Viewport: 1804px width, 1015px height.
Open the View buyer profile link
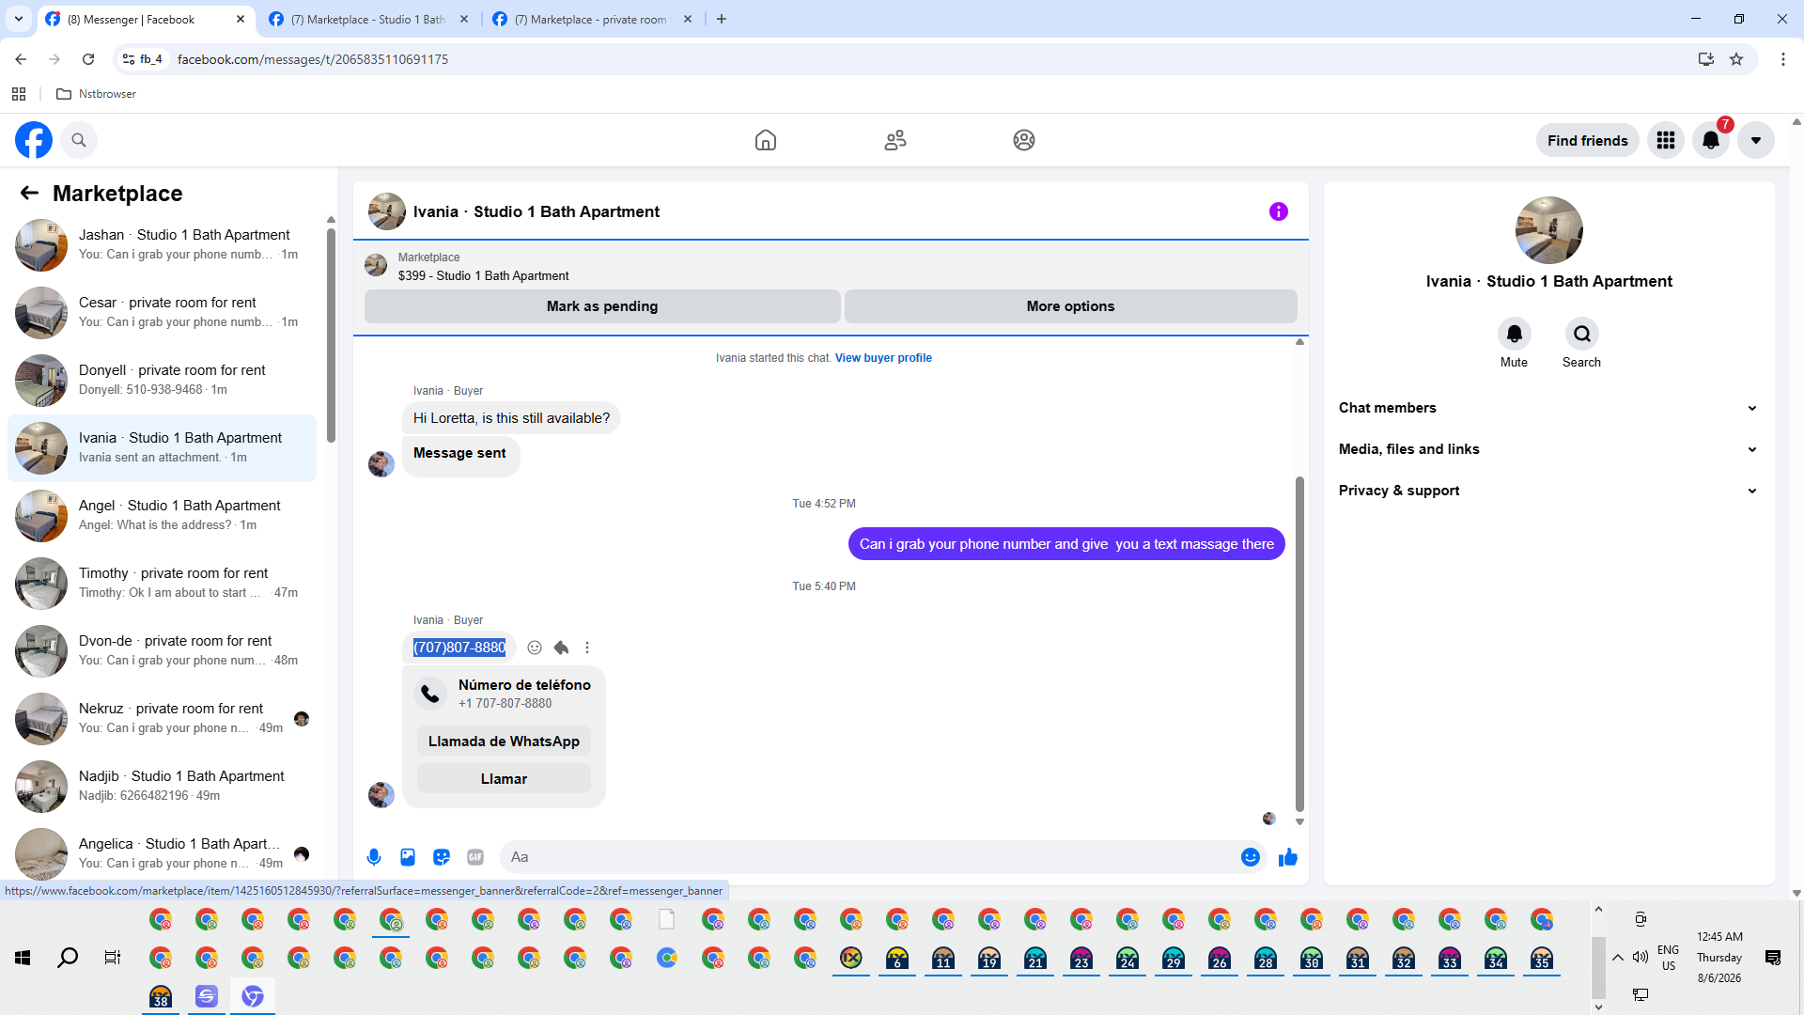point(883,358)
